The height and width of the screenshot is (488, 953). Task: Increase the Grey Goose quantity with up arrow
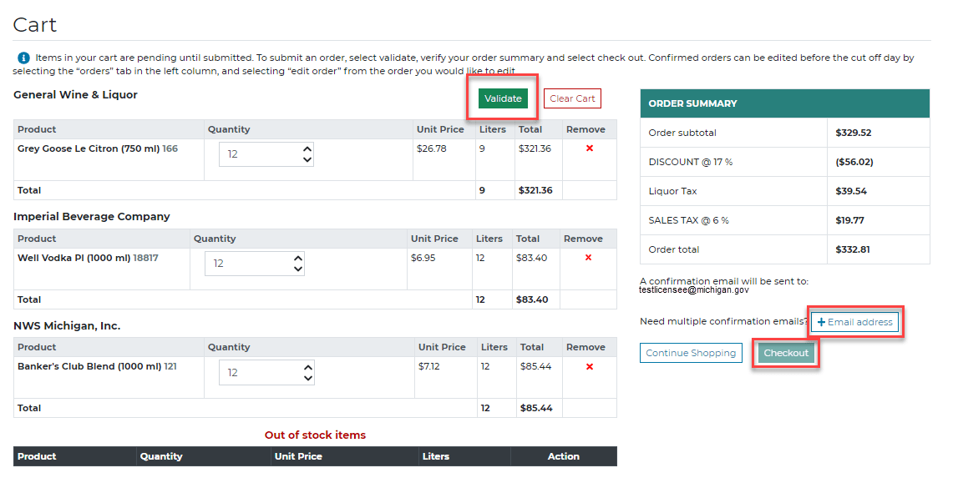click(x=307, y=149)
